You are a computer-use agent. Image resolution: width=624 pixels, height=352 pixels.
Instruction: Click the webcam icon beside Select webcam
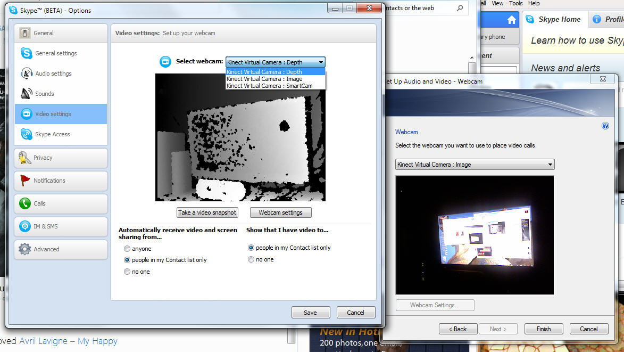(x=165, y=61)
